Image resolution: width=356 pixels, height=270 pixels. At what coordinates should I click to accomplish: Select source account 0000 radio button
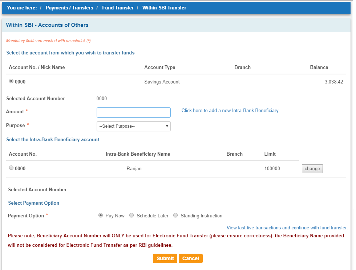click(11, 81)
